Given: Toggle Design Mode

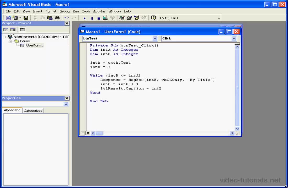Looking at the screenshot, I should click(x=105, y=18).
